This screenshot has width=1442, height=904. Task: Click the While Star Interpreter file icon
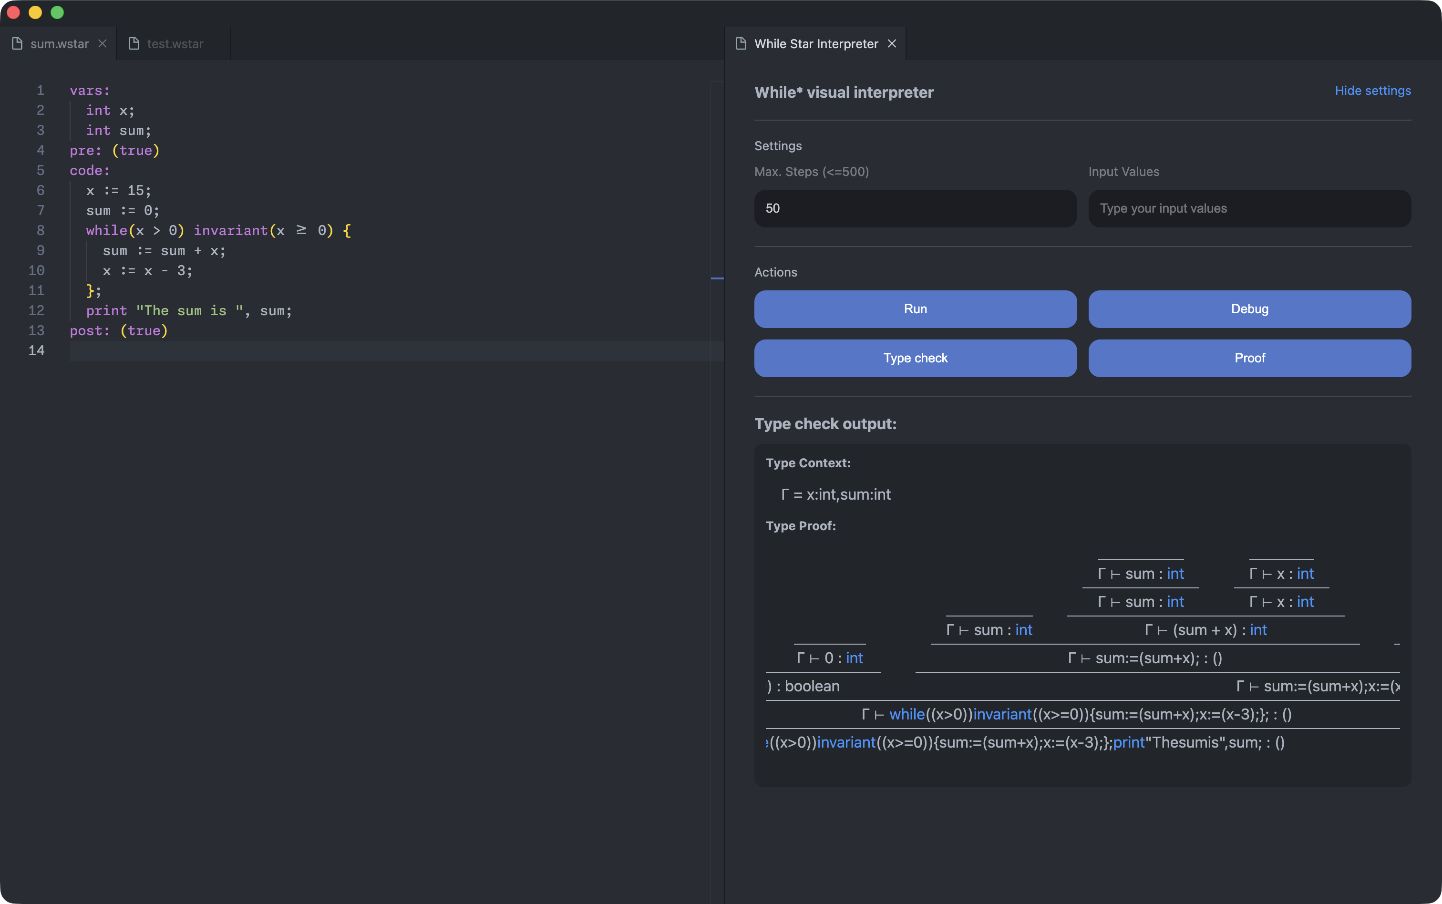tap(741, 44)
